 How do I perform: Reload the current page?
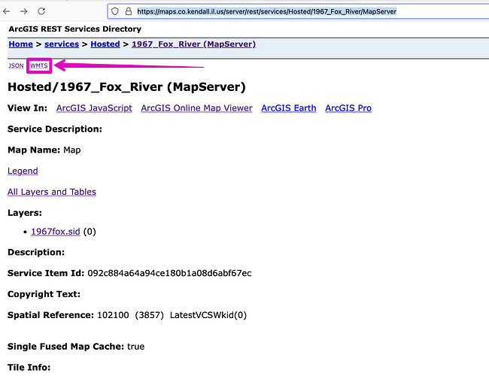coord(41,11)
